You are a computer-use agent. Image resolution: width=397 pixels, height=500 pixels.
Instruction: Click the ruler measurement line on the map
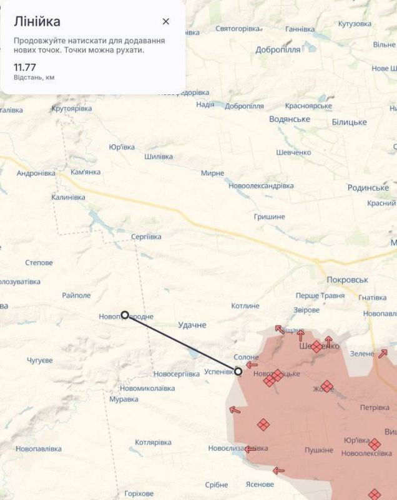tap(181, 342)
